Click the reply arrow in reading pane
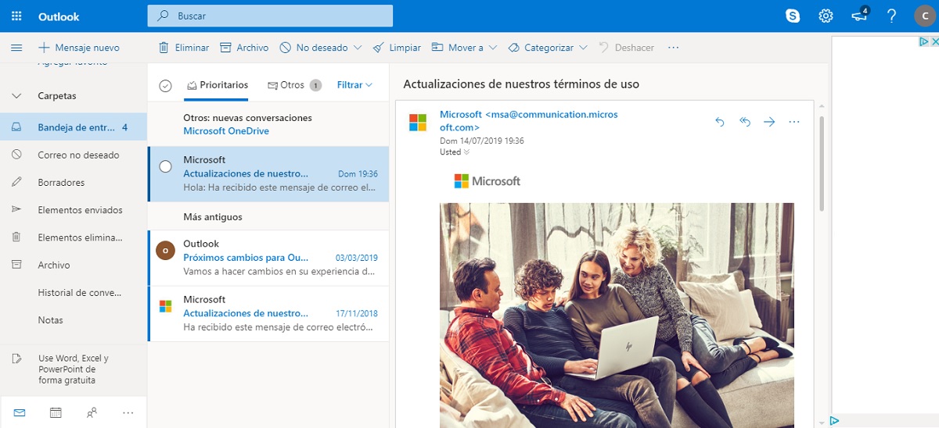 [x=720, y=122]
